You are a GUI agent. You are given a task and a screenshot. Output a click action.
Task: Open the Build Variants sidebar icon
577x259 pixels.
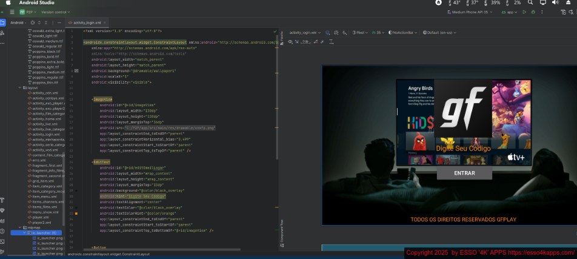[x=2, y=200]
